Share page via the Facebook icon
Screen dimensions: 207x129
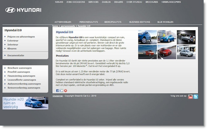pos(57,90)
